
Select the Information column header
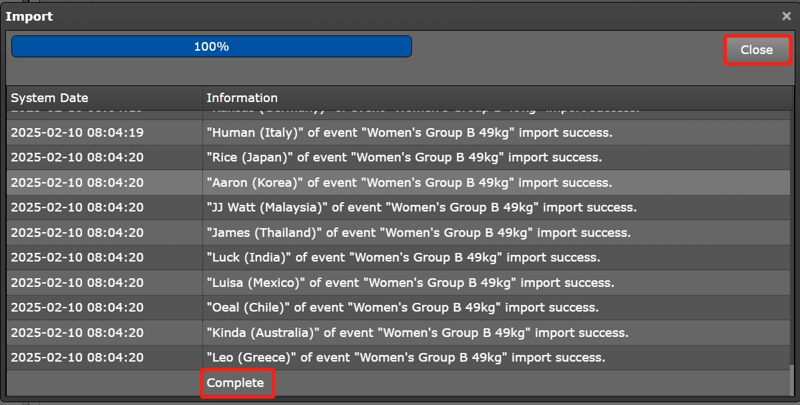242,97
